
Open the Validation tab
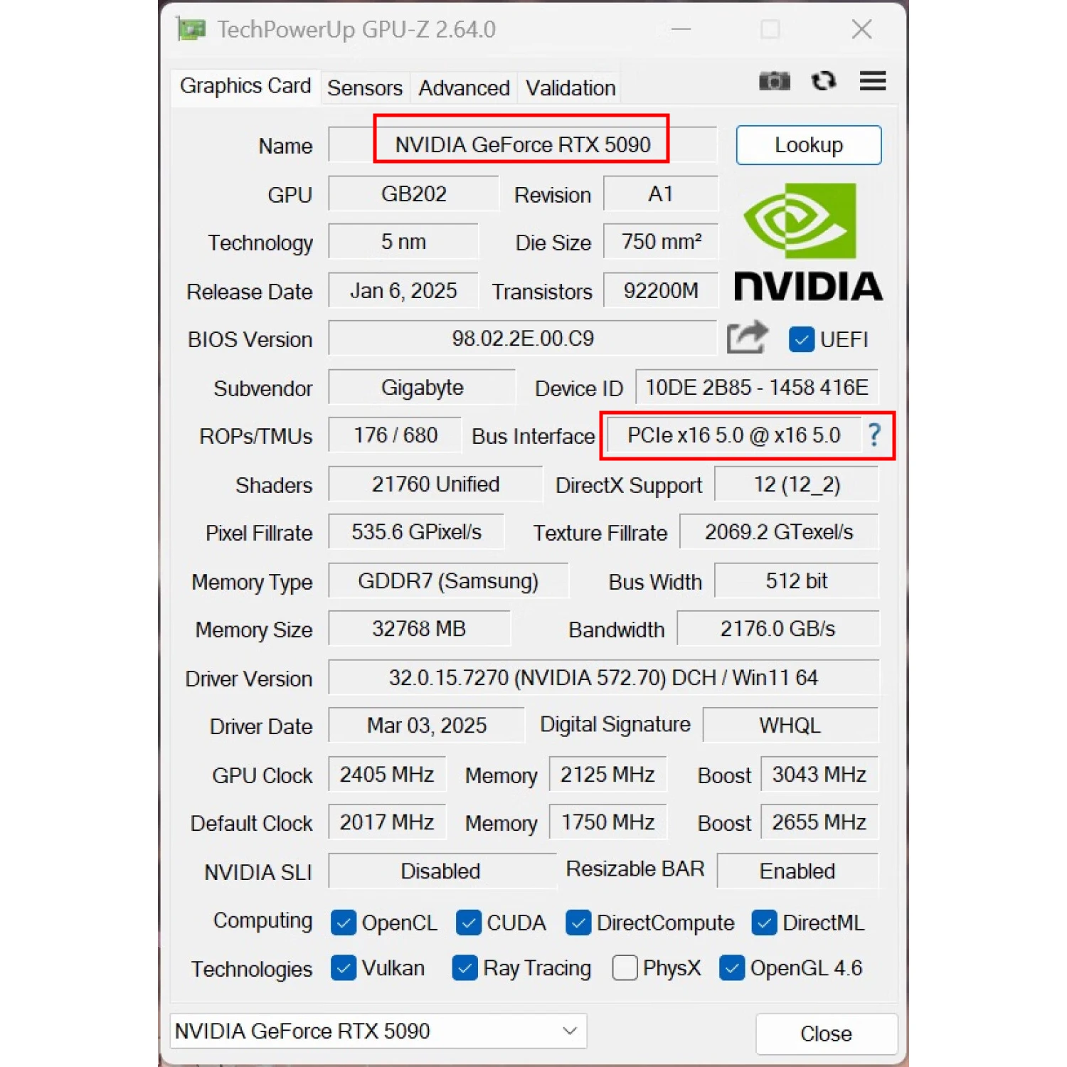570,88
